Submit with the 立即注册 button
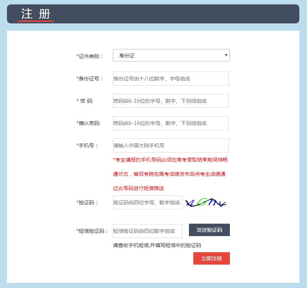Viewport: 307px width, 288px height. click(x=212, y=258)
